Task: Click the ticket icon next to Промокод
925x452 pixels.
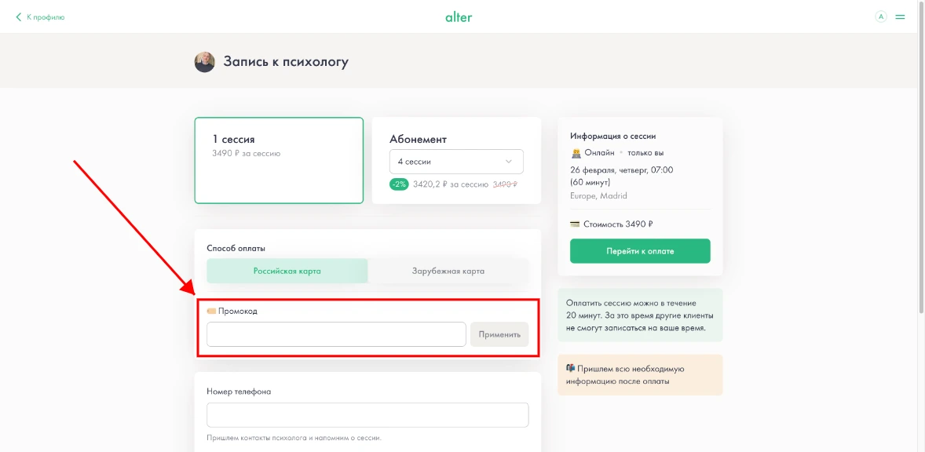Action: [211, 311]
